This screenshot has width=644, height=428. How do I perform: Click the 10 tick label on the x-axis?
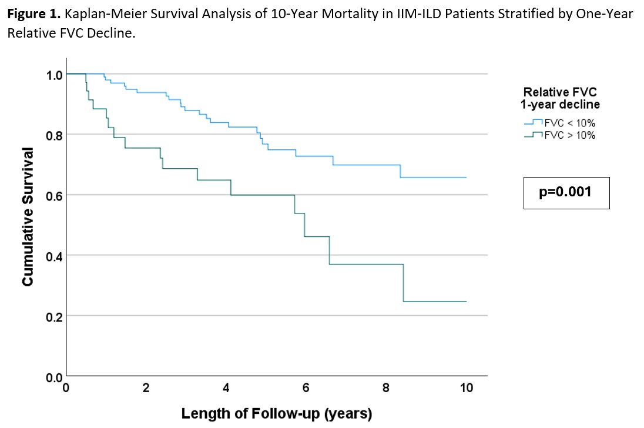[x=466, y=388]
